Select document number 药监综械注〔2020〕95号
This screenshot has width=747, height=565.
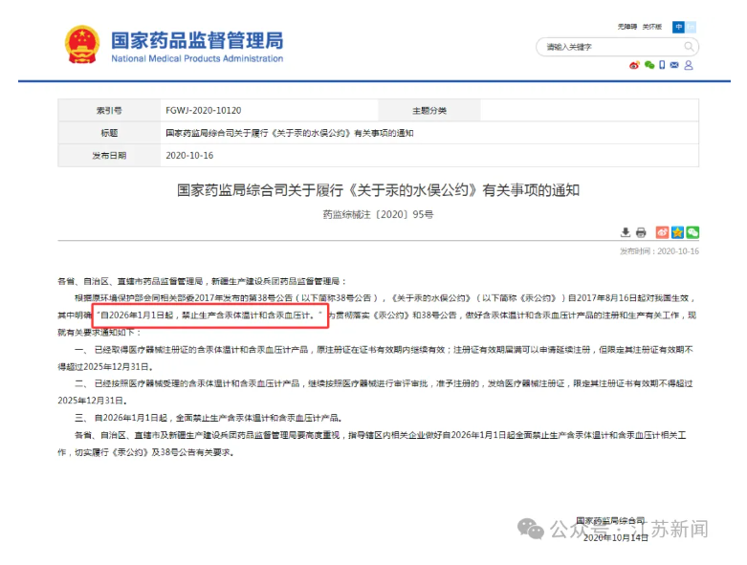(x=378, y=215)
